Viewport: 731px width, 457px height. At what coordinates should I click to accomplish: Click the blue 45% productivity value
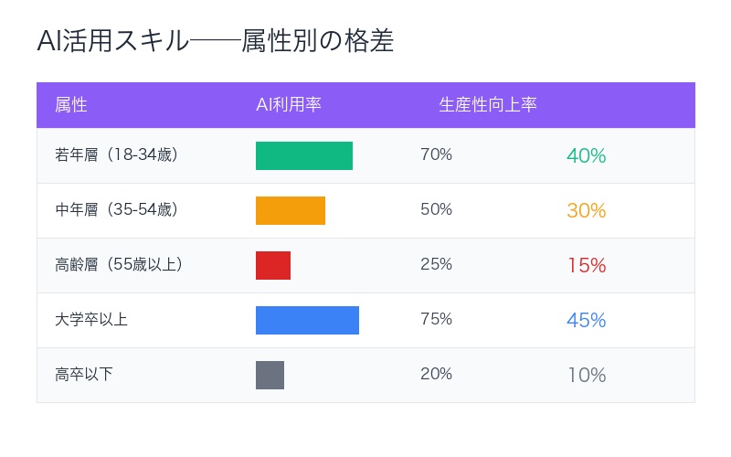pyautogui.click(x=586, y=321)
